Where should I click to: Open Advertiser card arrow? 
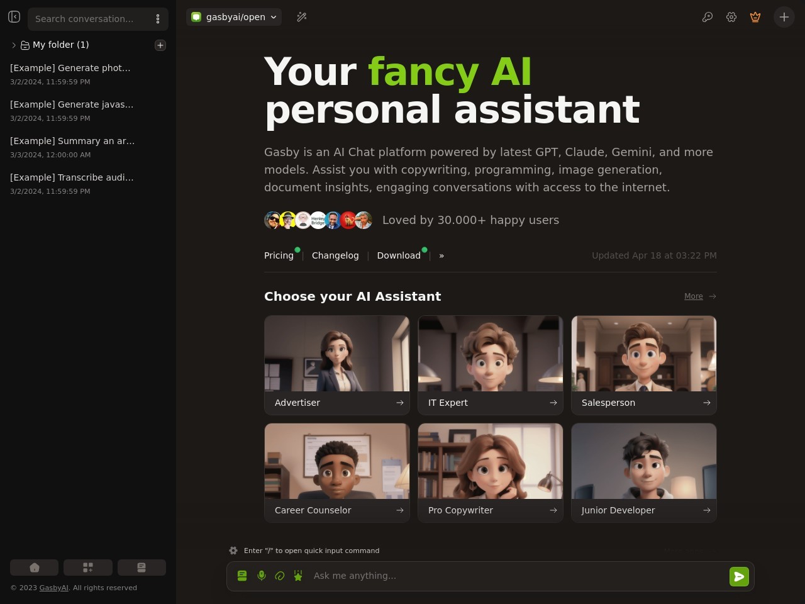click(400, 403)
